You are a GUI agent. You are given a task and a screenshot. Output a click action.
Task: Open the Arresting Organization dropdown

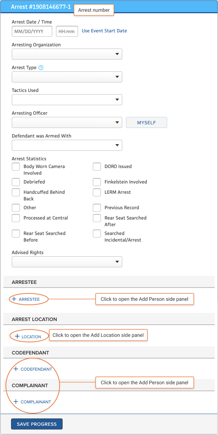67,54
